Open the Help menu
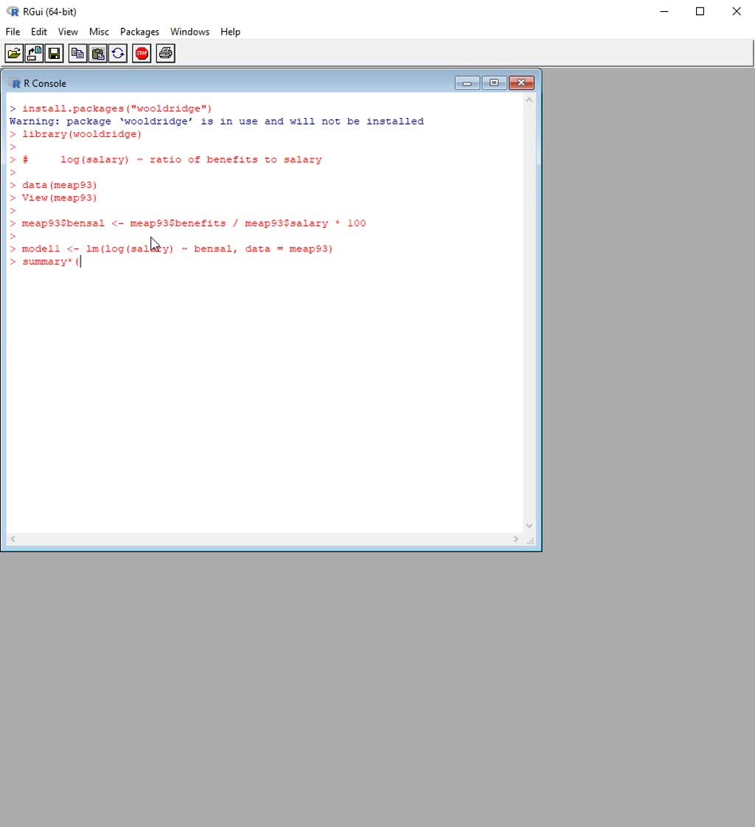The height and width of the screenshot is (827, 755). click(230, 32)
